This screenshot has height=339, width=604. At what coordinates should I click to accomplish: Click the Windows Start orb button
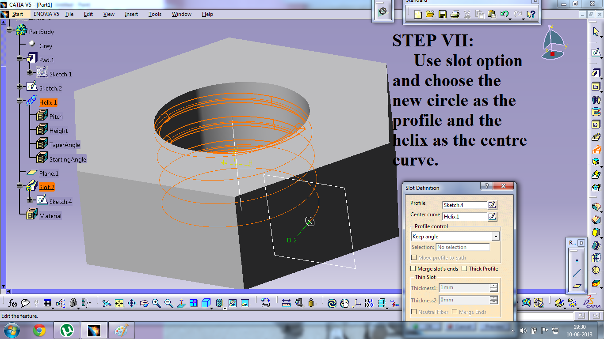(x=11, y=330)
